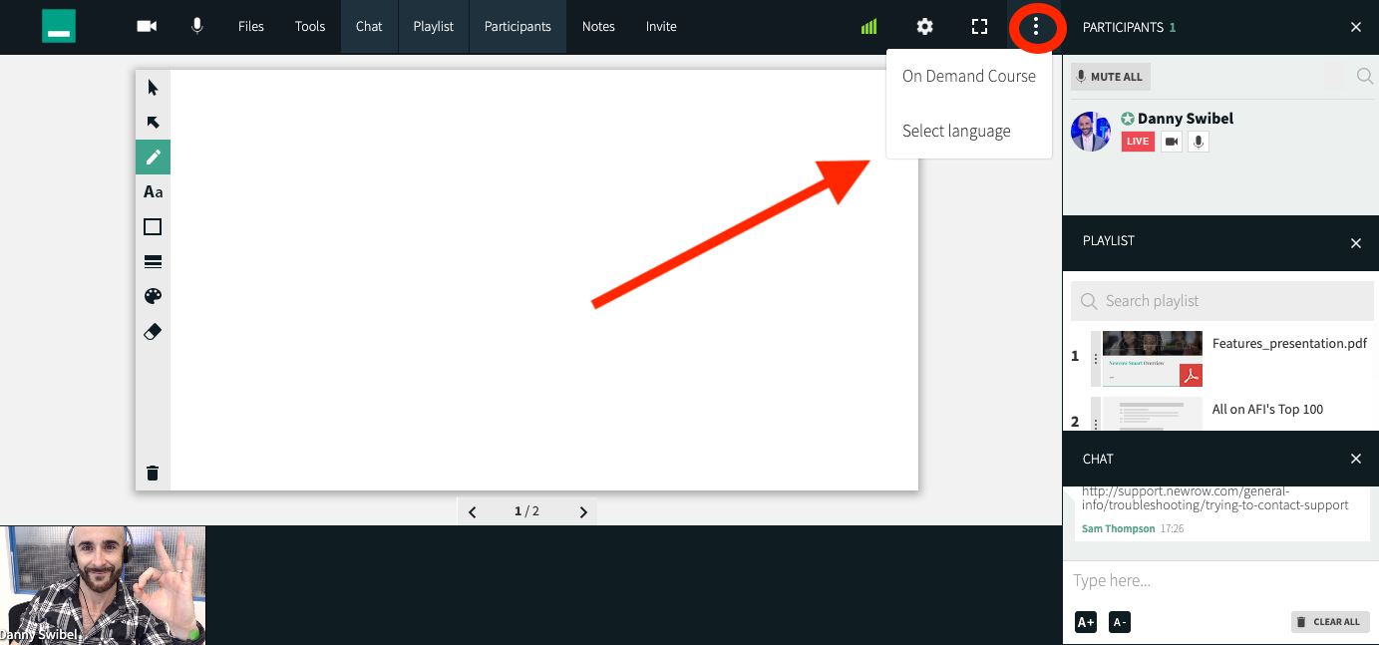The width and height of the screenshot is (1379, 645).
Task: Click Danny Swibel's webcam video tile
Action: coord(103,585)
